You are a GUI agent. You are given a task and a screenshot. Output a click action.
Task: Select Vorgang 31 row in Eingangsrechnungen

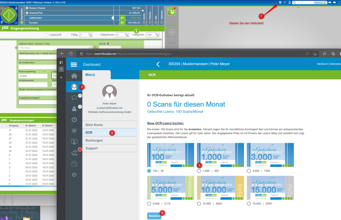click(28, 130)
